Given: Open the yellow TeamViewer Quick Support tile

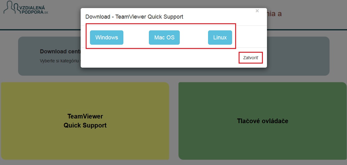Looking at the screenshot, I should point(85,121).
